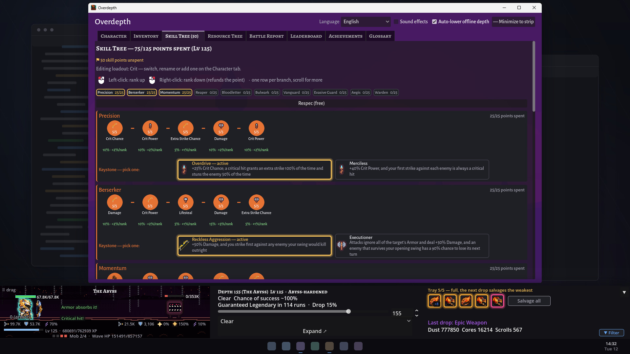Click Berserker Lifesteal skill node
The height and width of the screenshot is (354, 630).
[x=185, y=202]
